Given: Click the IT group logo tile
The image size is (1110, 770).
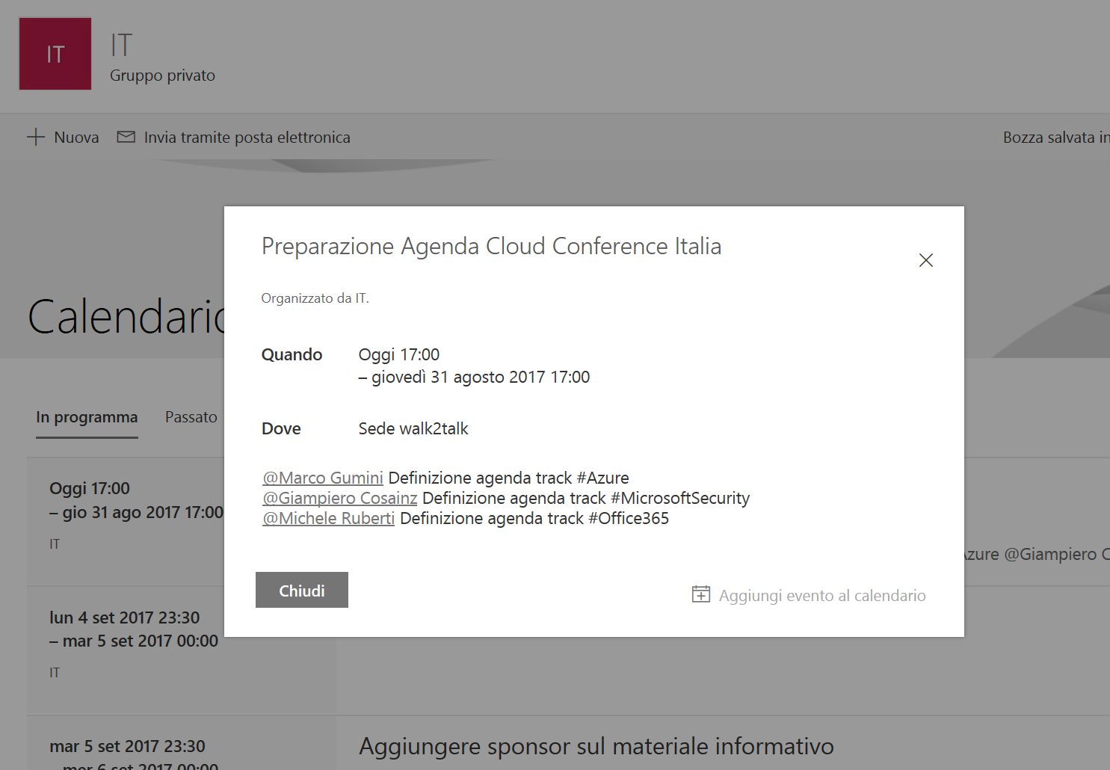Looking at the screenshot, I should (55, 54).
